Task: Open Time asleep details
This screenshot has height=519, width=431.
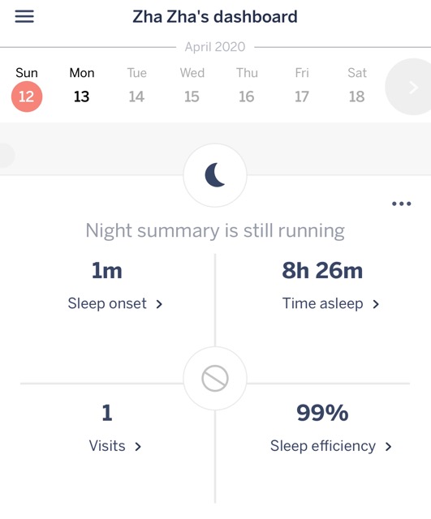Action: point(323,303)
